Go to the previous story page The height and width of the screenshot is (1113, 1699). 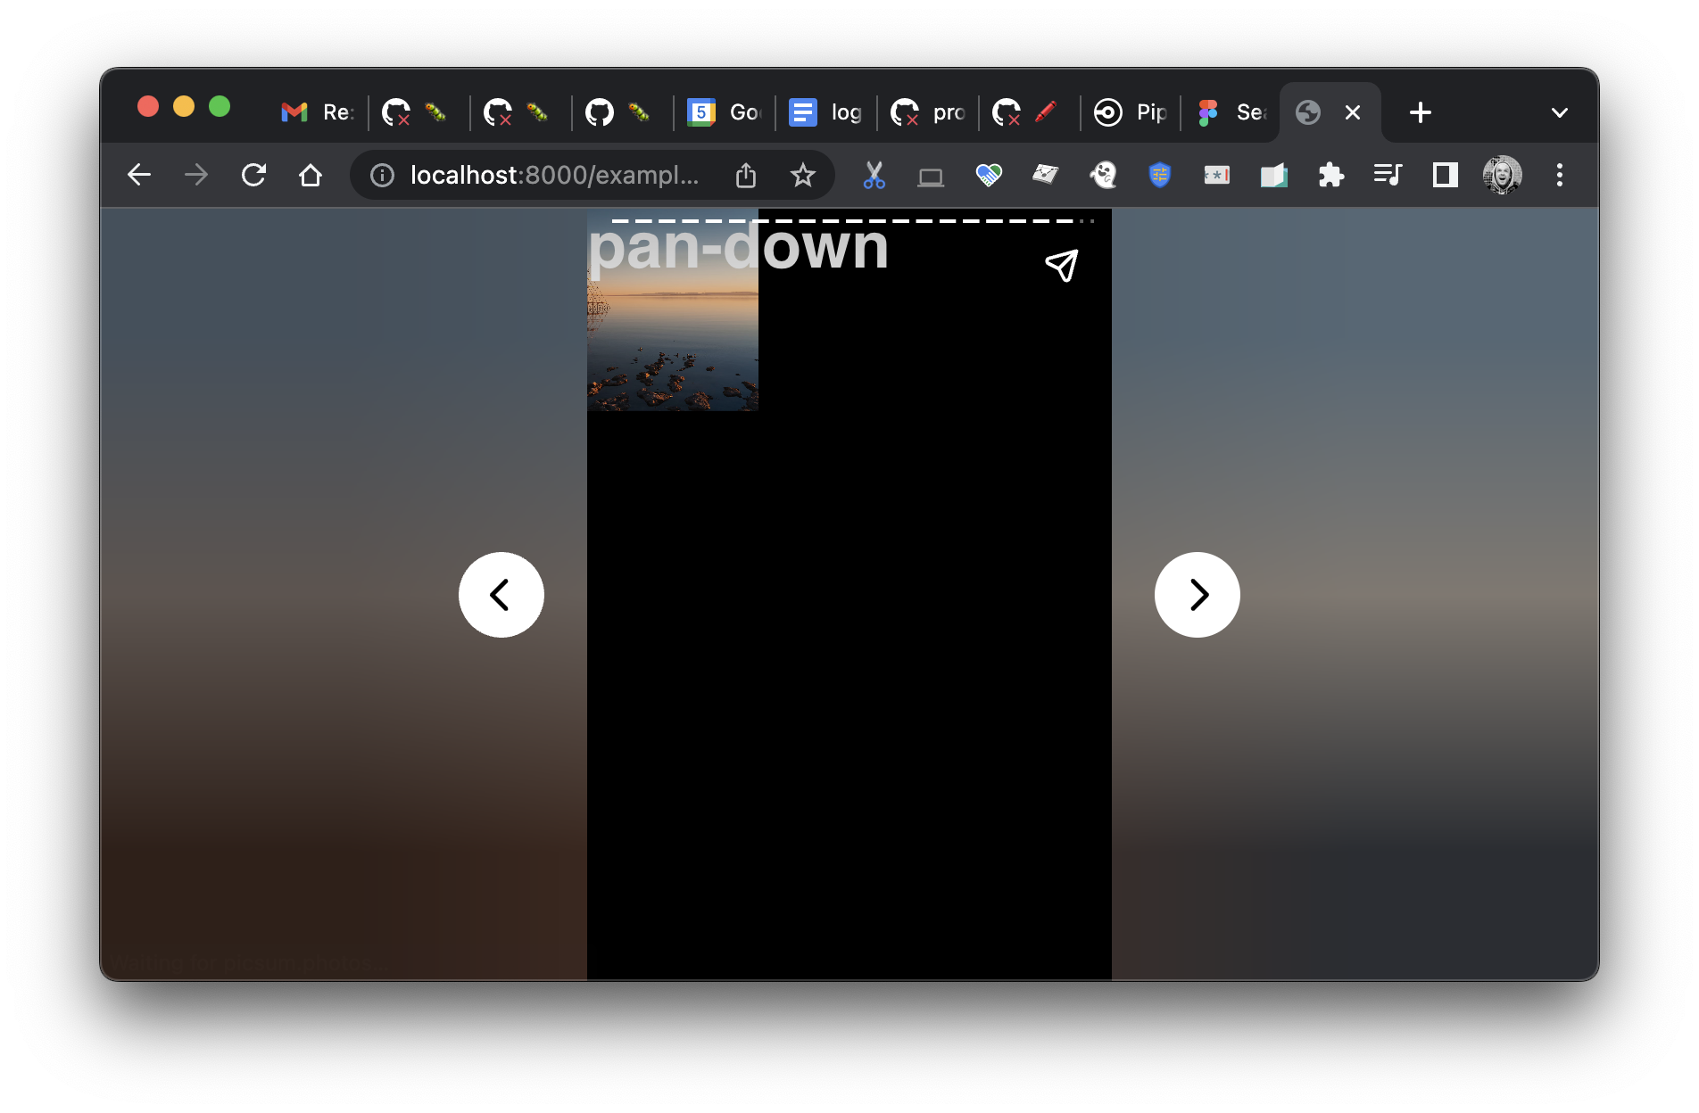pyautogui.click(x=501, y=595)
